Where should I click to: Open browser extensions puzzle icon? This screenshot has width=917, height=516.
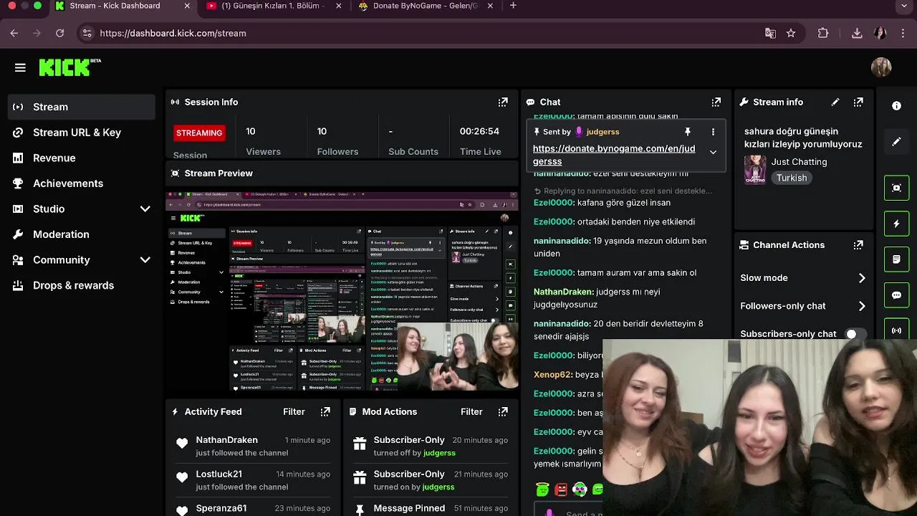823,33
